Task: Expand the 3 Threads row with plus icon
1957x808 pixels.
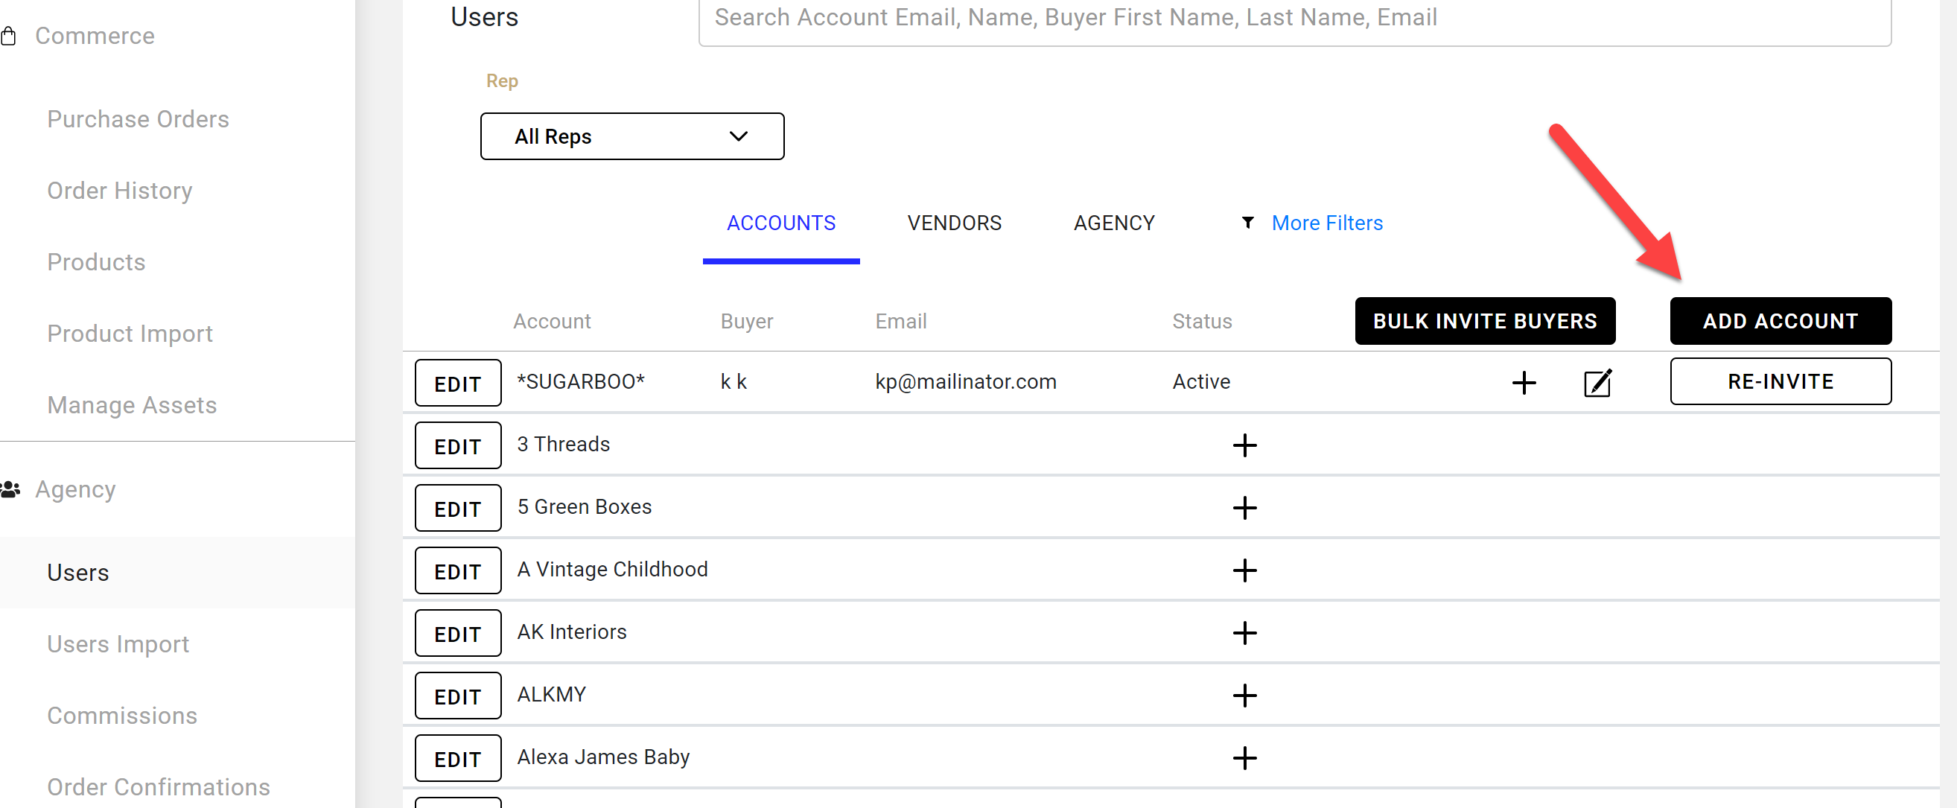Action: (x=1244, y=445)
